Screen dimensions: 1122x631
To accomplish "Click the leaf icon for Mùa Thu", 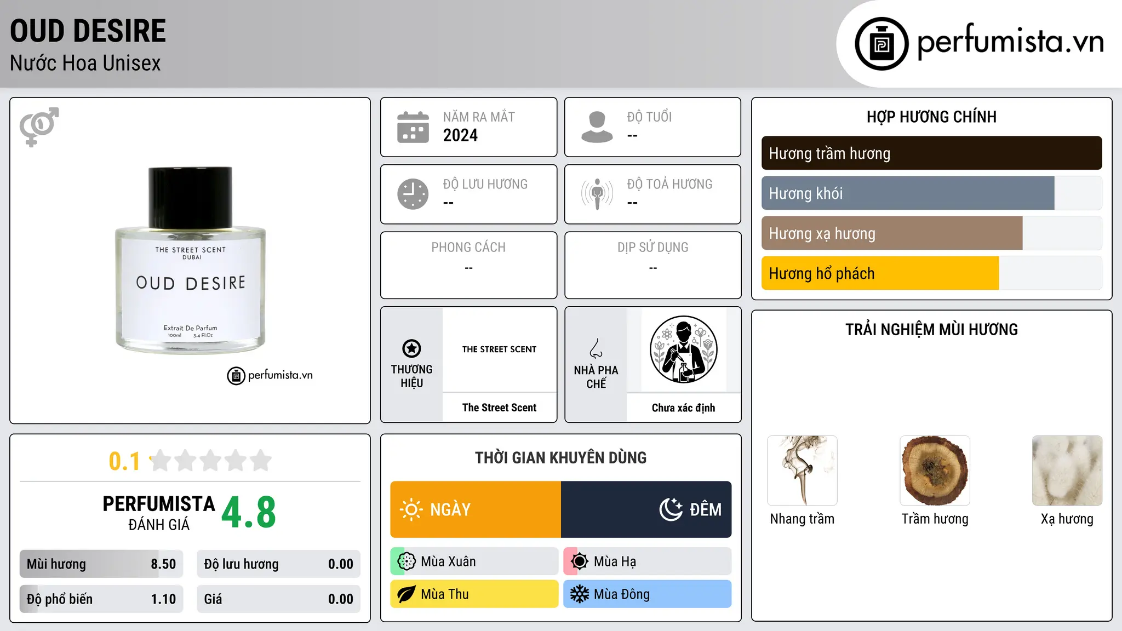I will [x=407, y=594].
